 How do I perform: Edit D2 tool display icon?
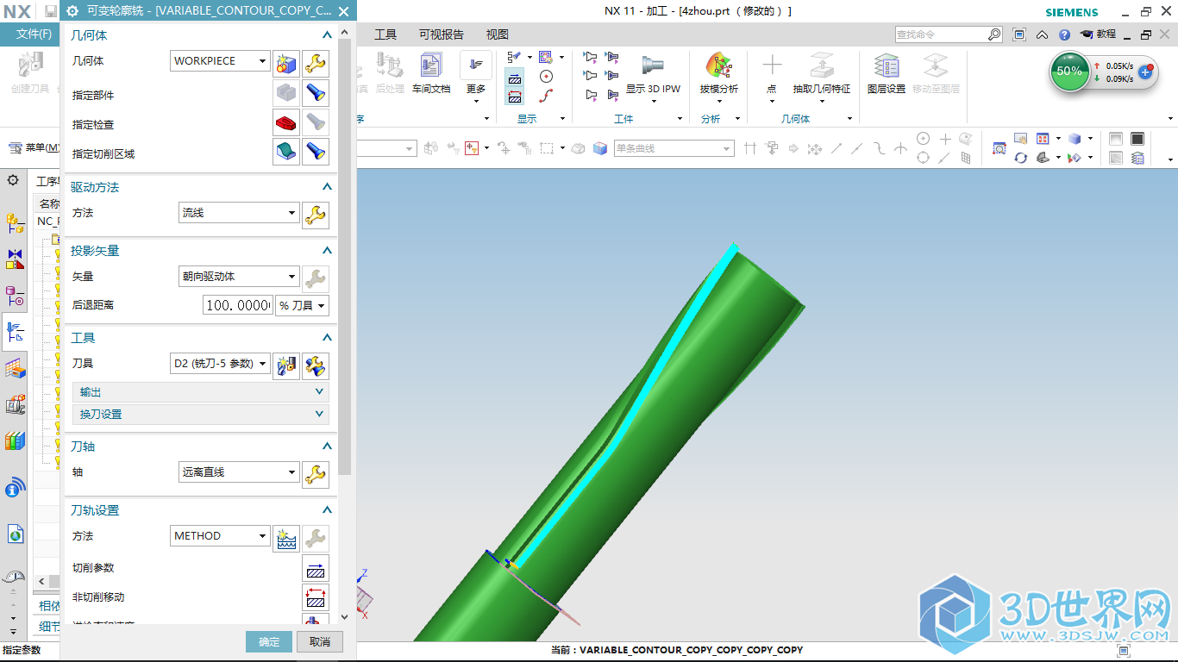tap(316, 365)
